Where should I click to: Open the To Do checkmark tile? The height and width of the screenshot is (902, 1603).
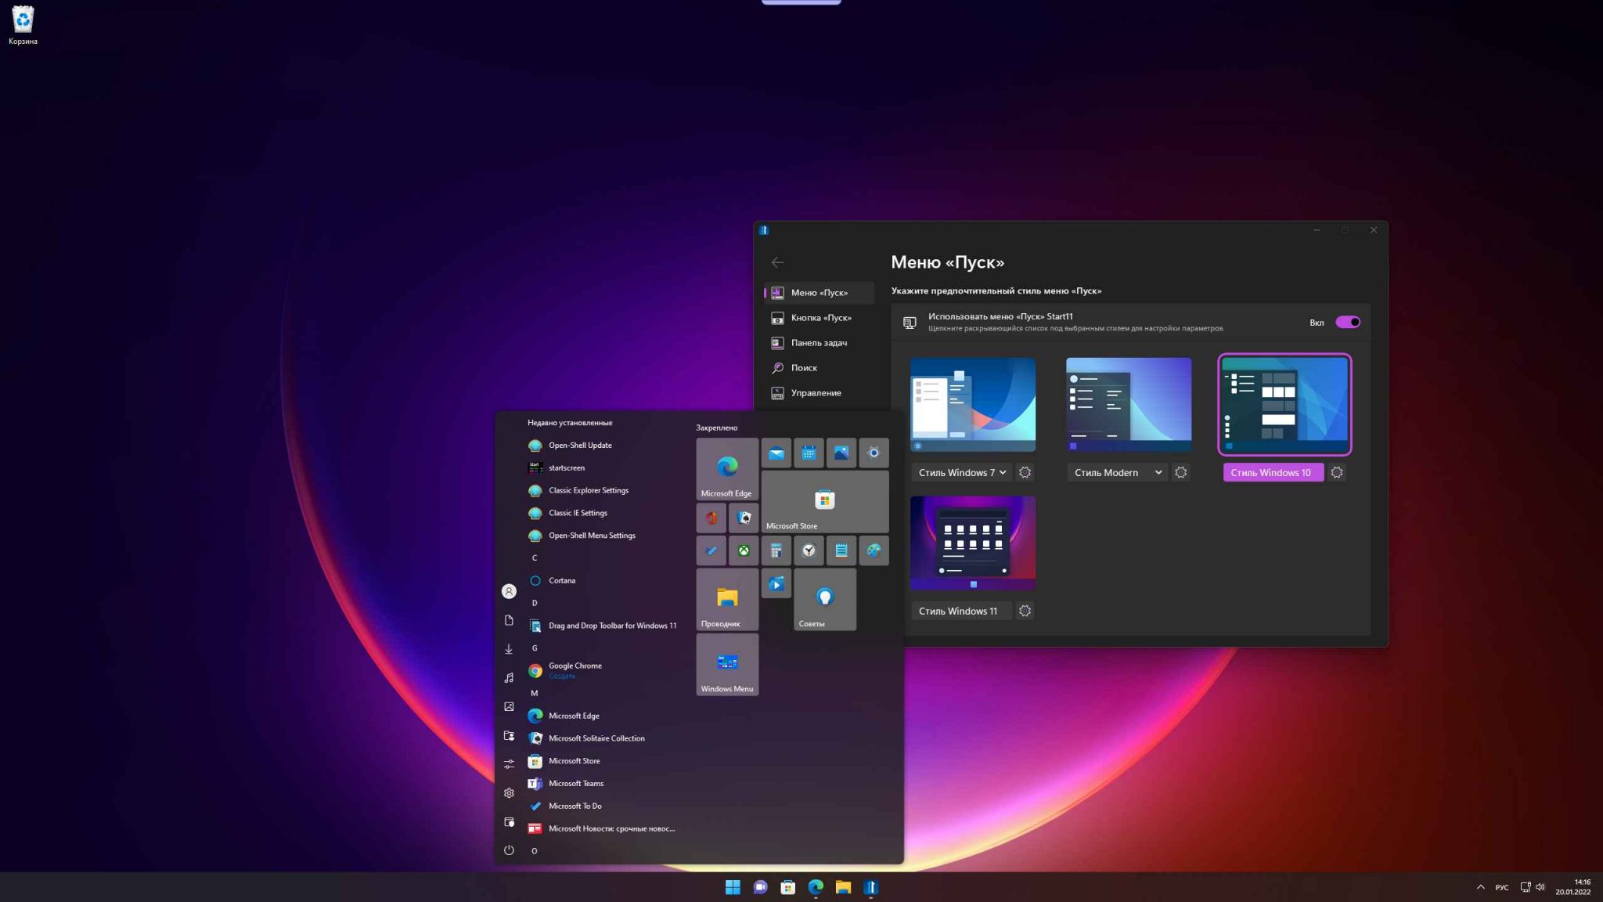[711, 550]
